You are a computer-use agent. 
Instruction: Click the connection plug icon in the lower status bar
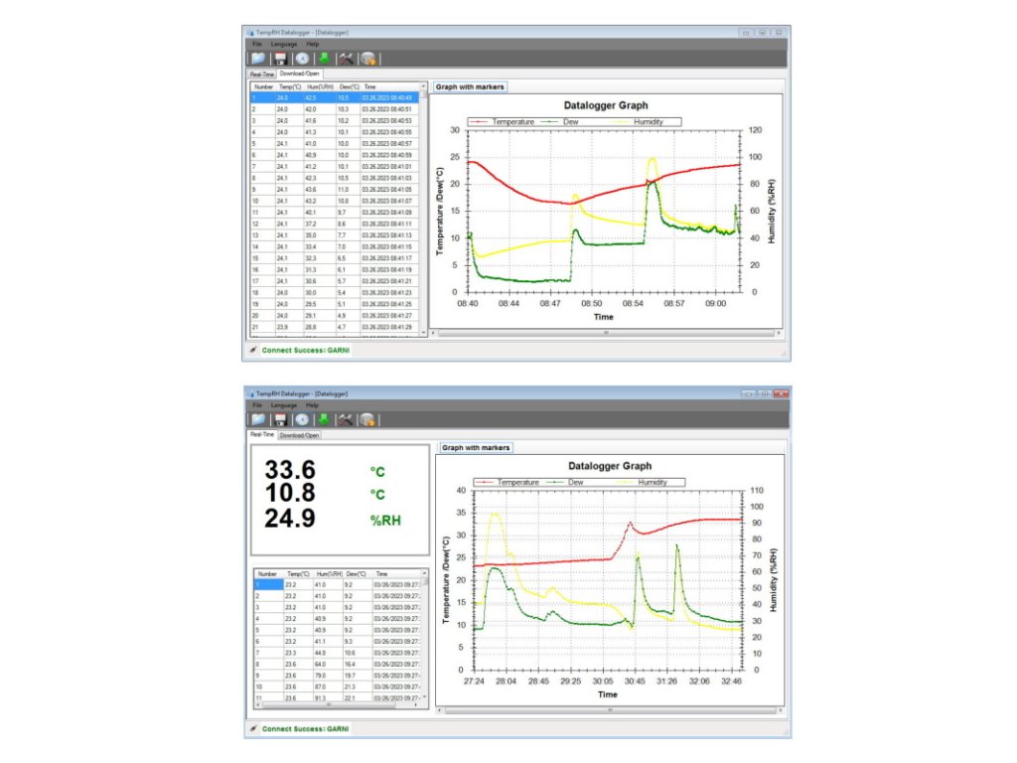253,728
